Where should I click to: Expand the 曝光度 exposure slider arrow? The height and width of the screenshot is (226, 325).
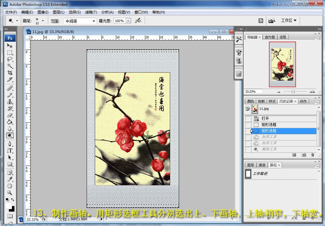(x=128, y=21)
